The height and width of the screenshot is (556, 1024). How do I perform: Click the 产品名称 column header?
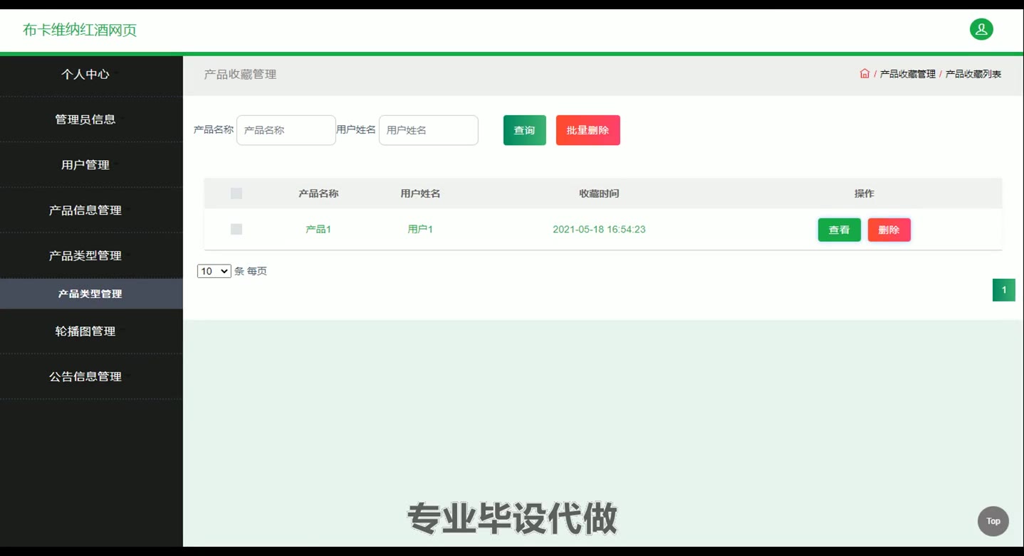click(318, 193)
